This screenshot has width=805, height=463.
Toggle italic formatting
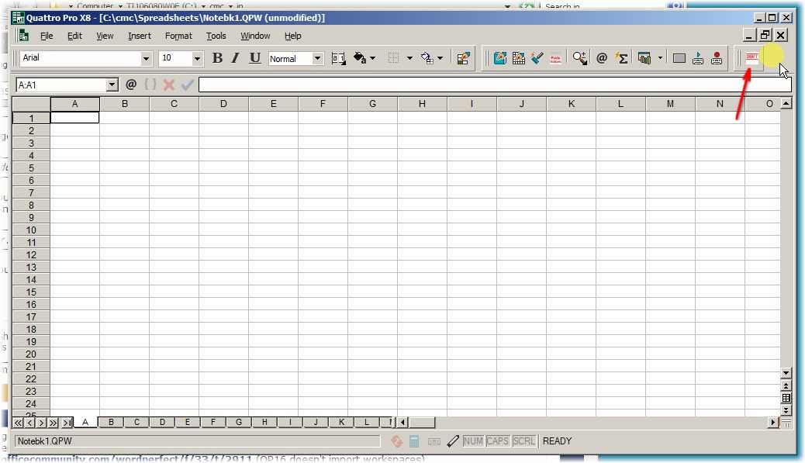point(235,58)
